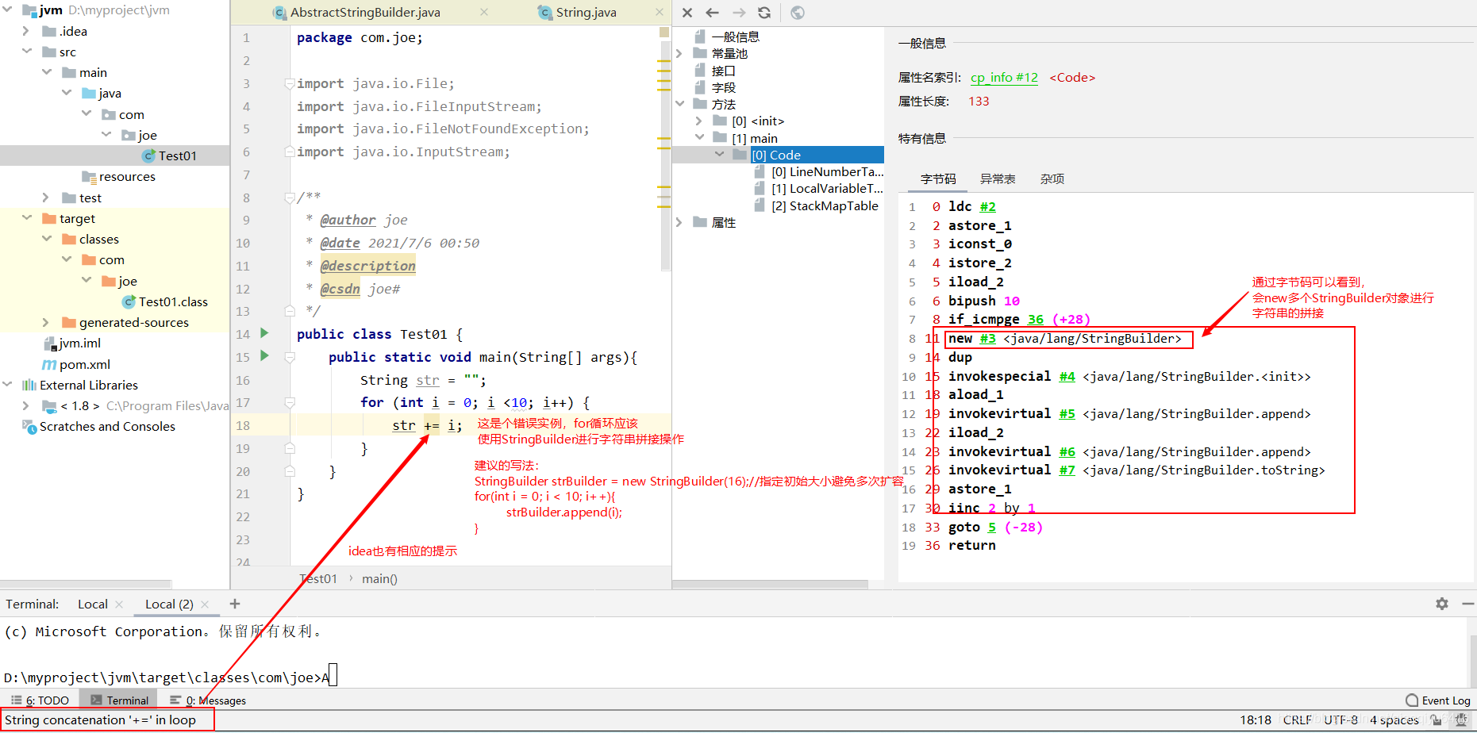Follow constant pool link #3 StringBuilder
Screen dimensions: 1477x733
pos(988,339)
